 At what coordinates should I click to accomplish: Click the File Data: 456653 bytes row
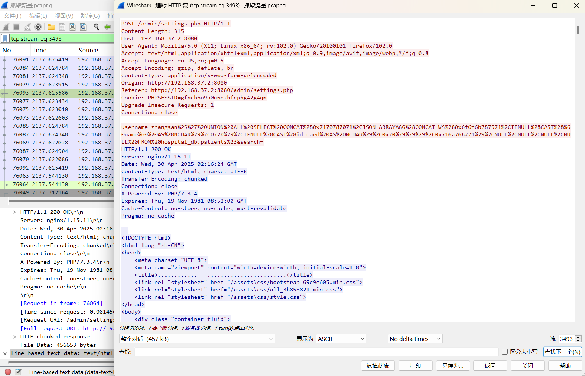point(58,345)
